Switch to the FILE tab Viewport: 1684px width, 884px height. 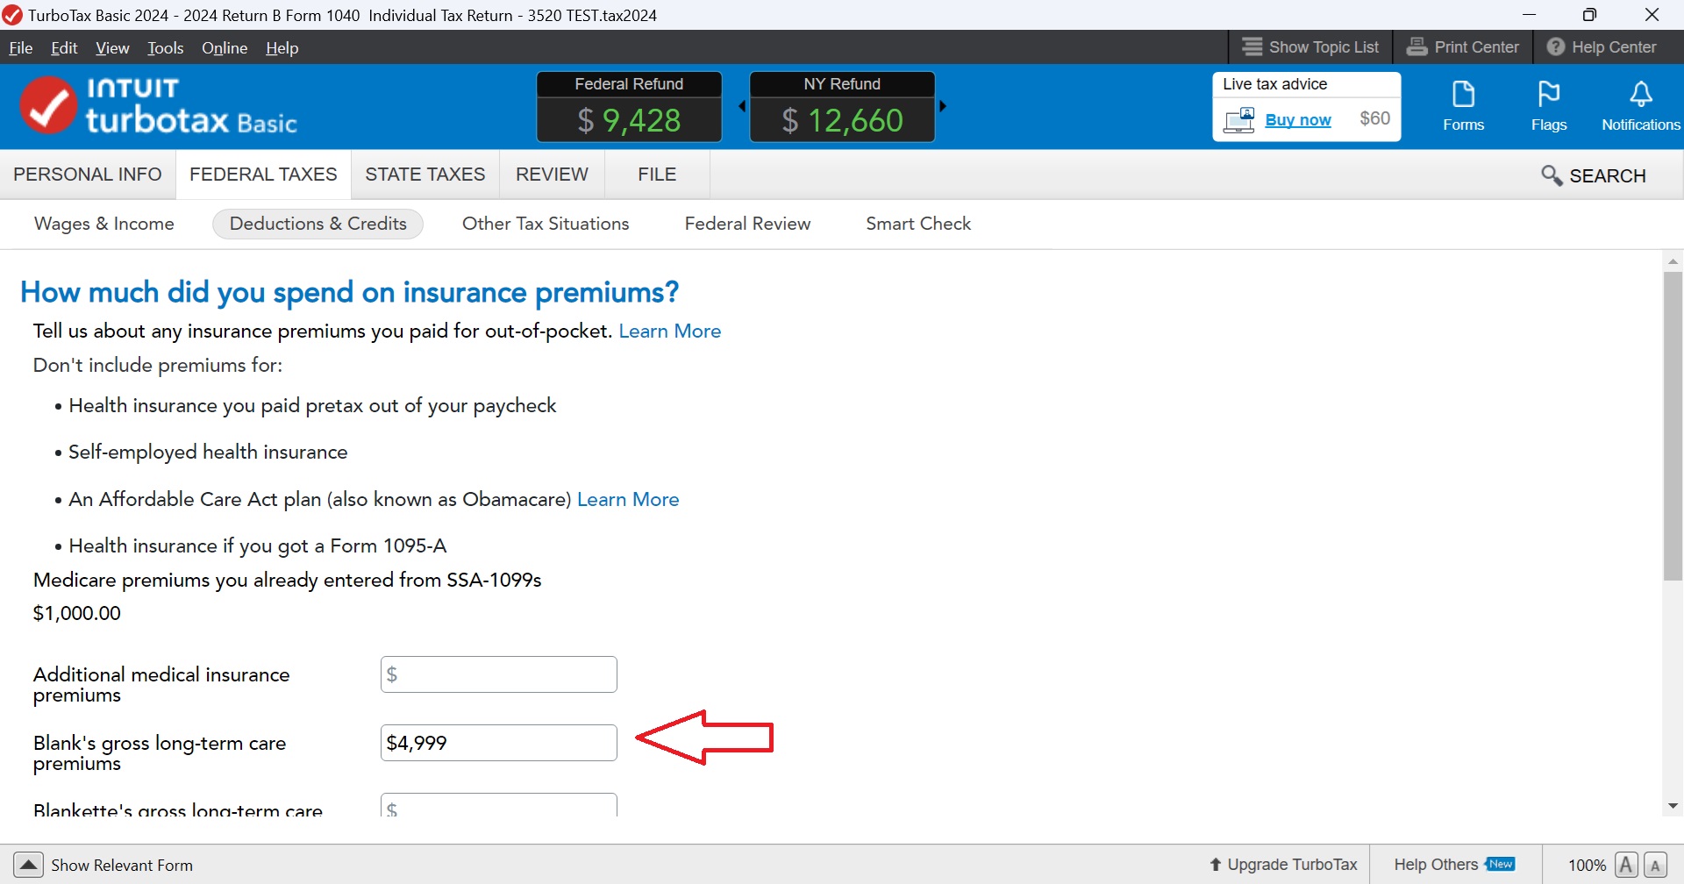coord(657,175)
